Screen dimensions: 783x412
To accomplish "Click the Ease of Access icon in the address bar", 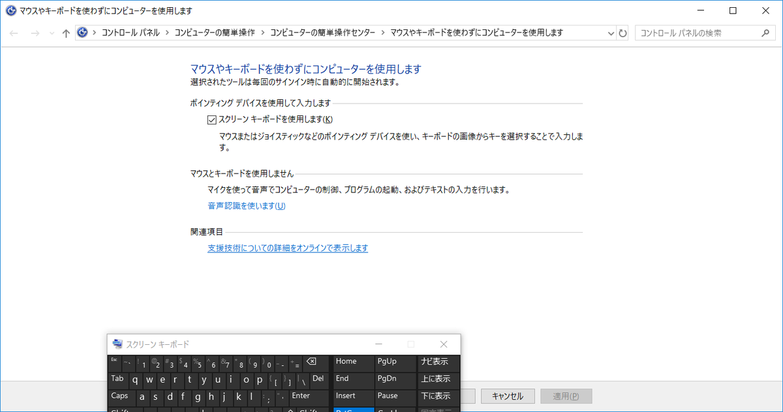I will point(82,32).
